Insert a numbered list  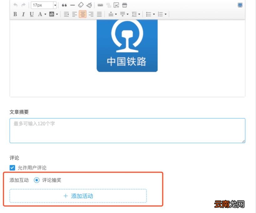160,14
